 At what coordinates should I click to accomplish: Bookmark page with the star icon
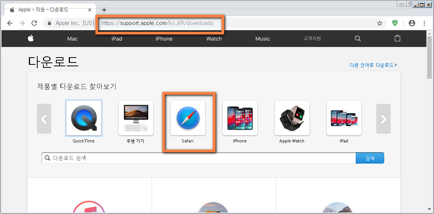click(x=380, y=23)
